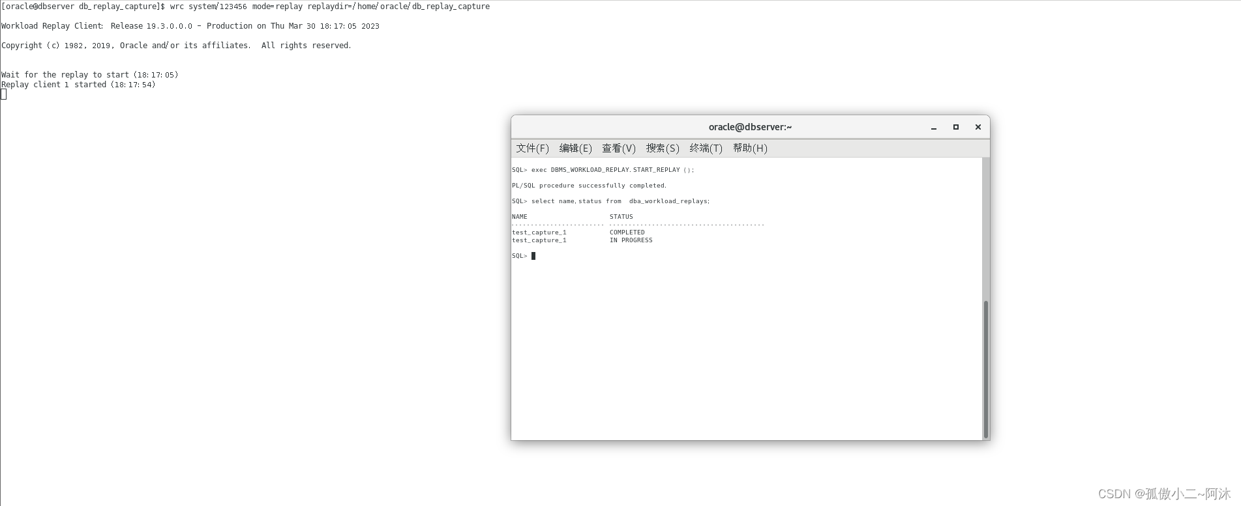The height and width of the screenshot is (506, 1241).
Task: Click the cursor block in background terminal
Action: [x=4, y=94]
